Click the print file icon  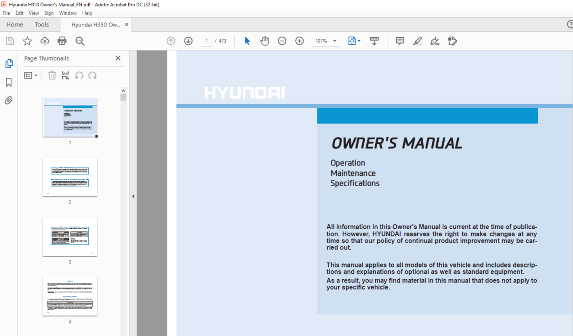(62, 41)
